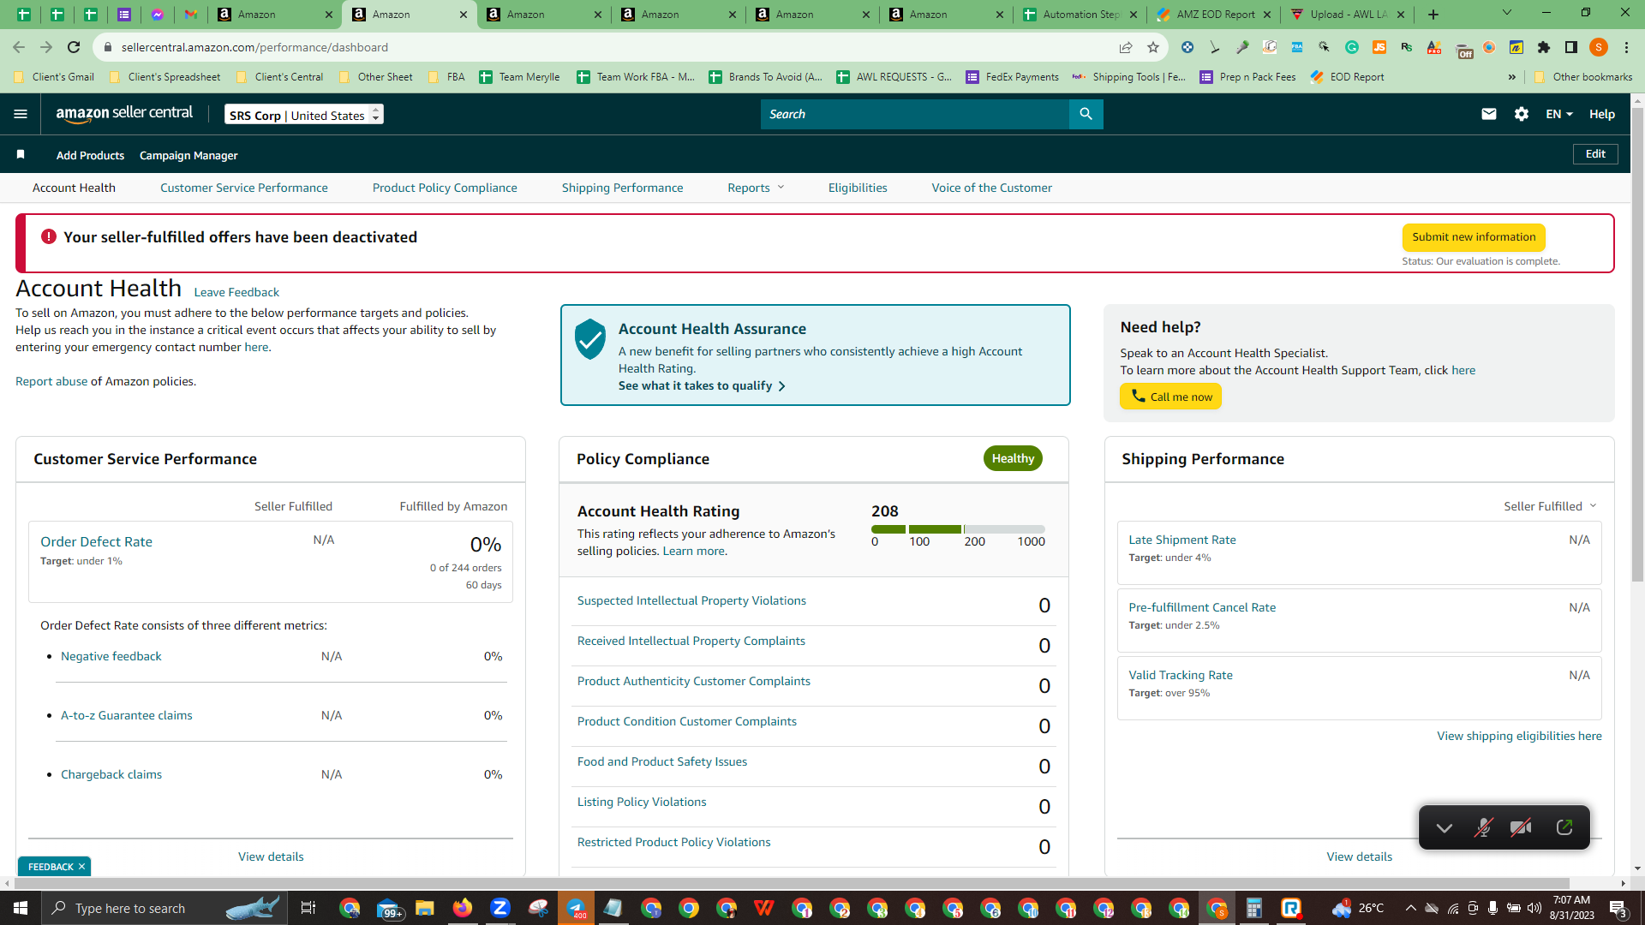Show hidden system tray icons

(1410, 908)
